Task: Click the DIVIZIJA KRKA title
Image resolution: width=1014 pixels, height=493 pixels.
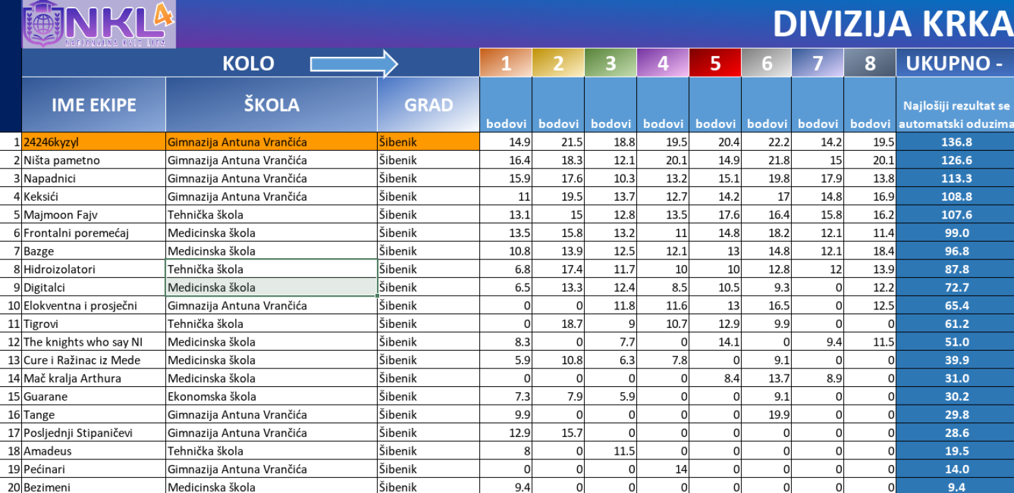Action: (x=891, y=25)
